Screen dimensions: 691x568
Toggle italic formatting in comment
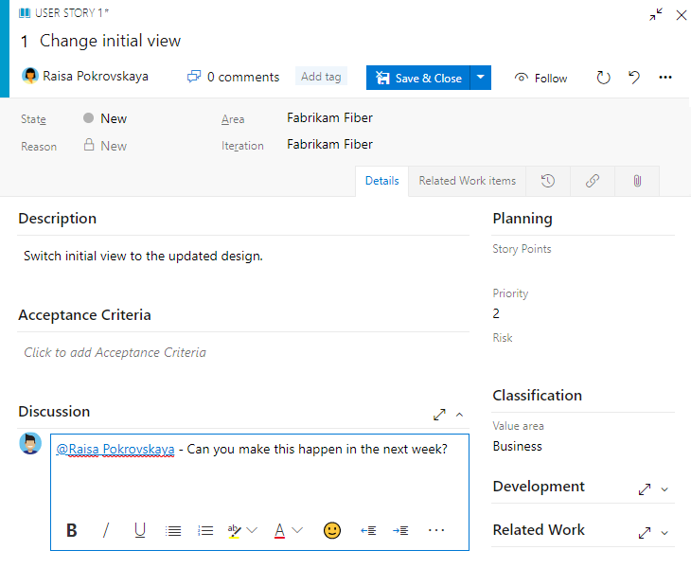(x=106, y=531)
